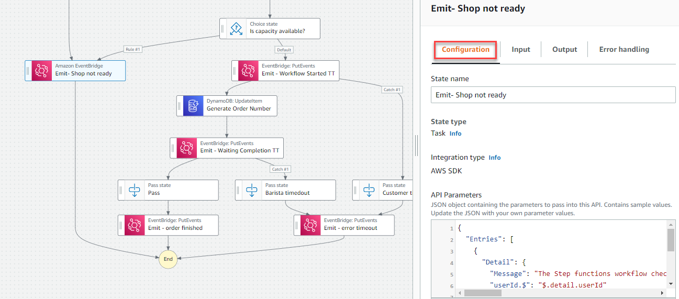Viewport: 679px width, 299px height.
Task: Select the Emit - order finished state
Action: [168, 225]
